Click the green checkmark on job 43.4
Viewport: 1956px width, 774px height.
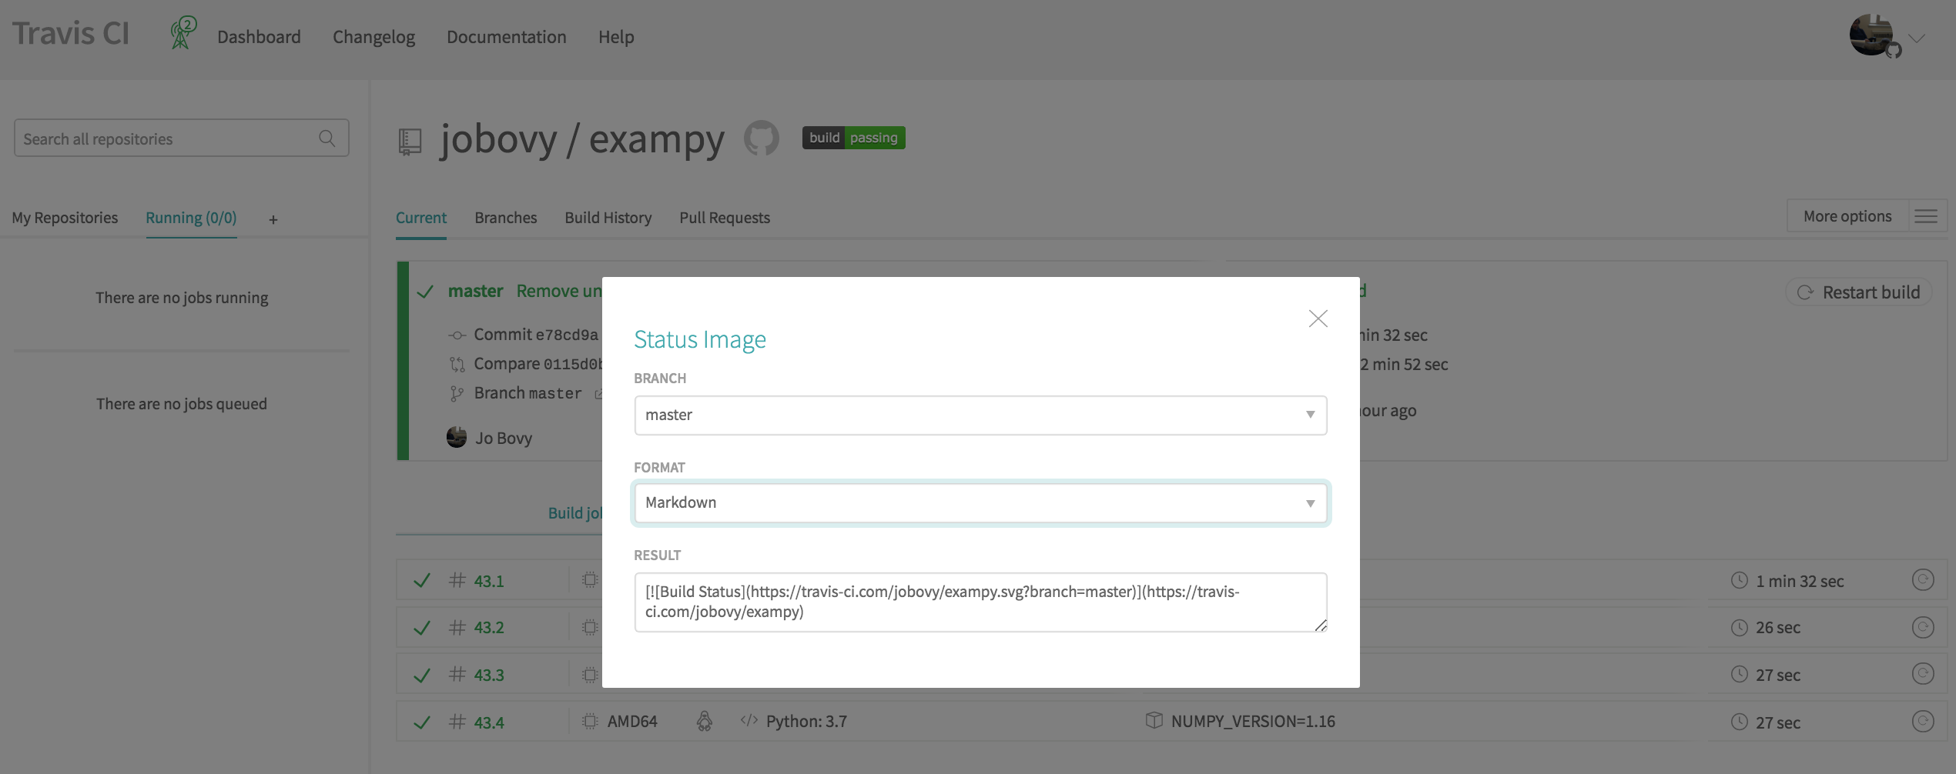point(422,722)
